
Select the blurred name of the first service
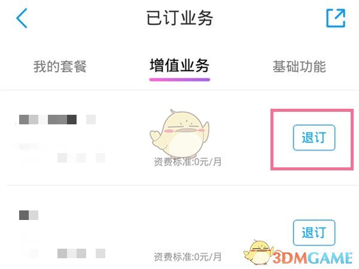(57, 120)
